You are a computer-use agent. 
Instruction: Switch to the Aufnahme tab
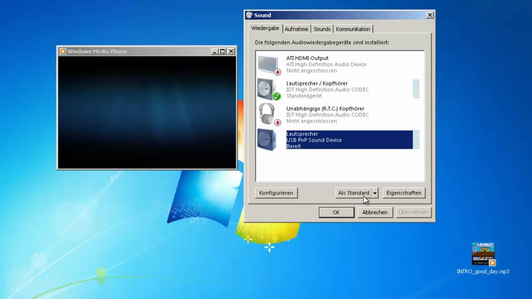[296, 29]
